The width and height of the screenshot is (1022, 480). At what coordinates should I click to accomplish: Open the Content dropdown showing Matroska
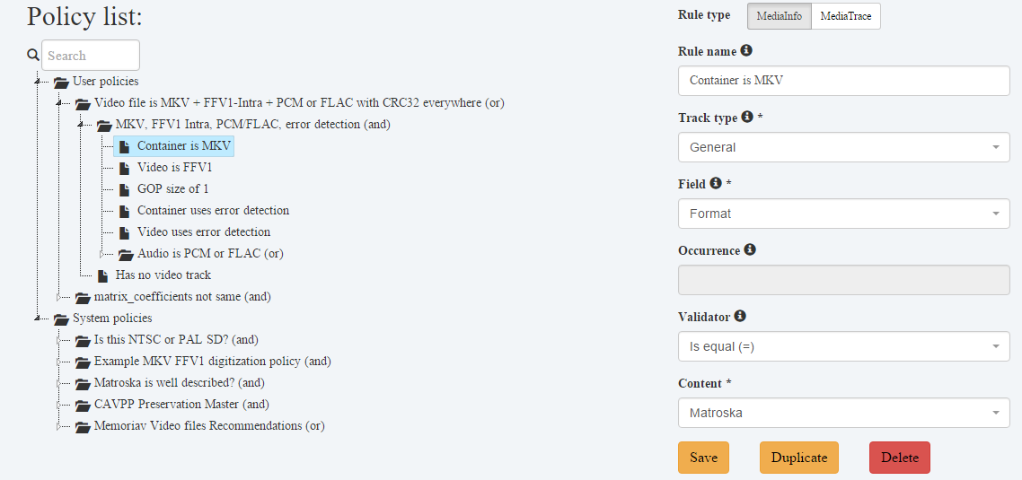(844, 413)
